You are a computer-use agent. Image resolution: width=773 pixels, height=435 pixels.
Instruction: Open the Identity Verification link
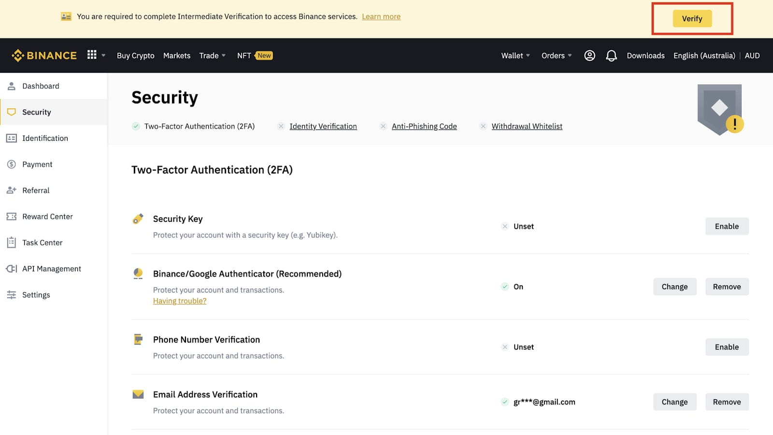(x=323, y=126)
